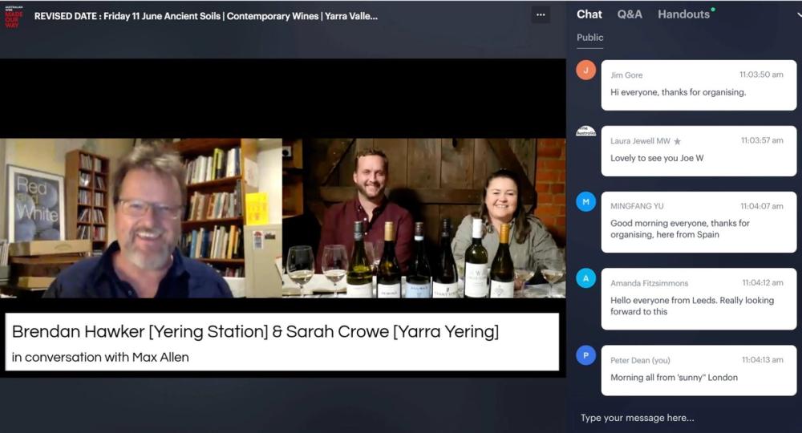Click Laura Jewell's Wine Australia avatar
This screenshot has width=802, height=433.
tap(585, 131)
